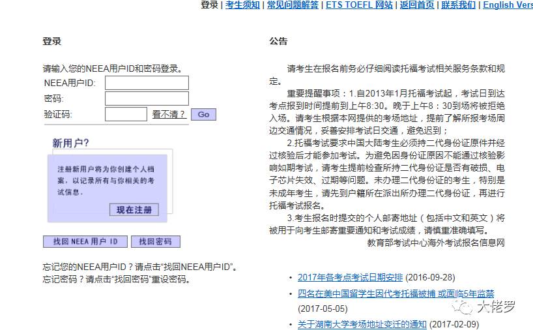The height and width of the screenshot is (330, 533).
Task: Open 四名在美中国留学生因代考托福被捕 news link
Action: pos(396,293)
